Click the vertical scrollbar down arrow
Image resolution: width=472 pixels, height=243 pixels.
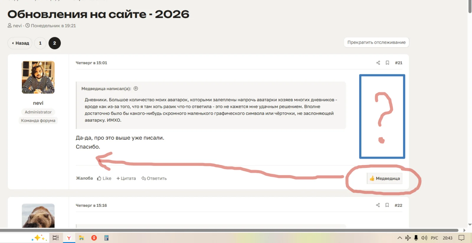coord(470,224)
